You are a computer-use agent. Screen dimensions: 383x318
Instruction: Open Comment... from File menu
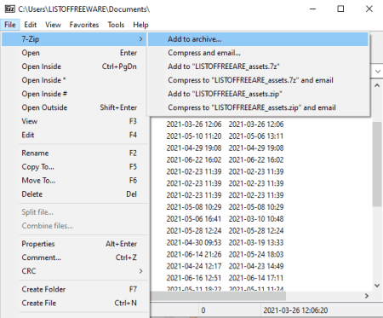[x=74, y=257]
